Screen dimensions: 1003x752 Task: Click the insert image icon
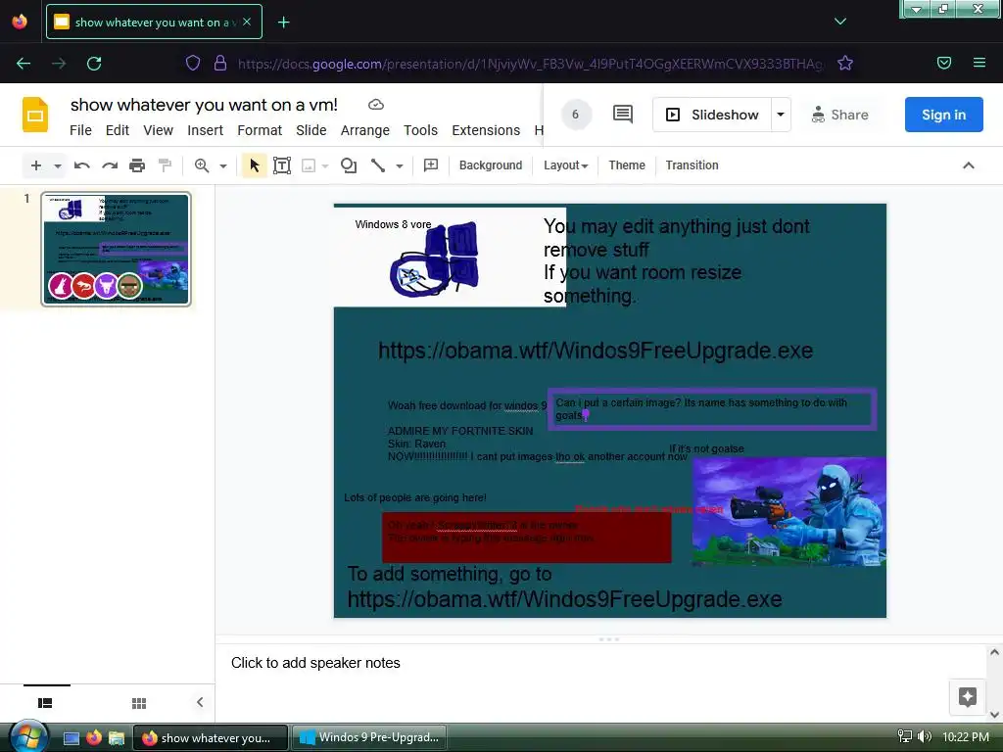[309, 166]
